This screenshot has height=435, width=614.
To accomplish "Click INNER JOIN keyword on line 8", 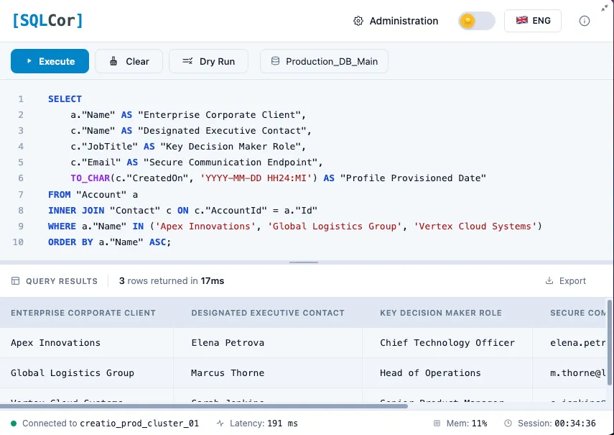I will coord(76,210).
